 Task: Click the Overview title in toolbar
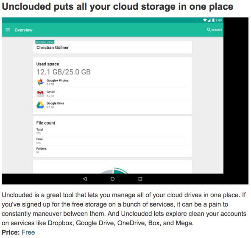coord(24,30)
